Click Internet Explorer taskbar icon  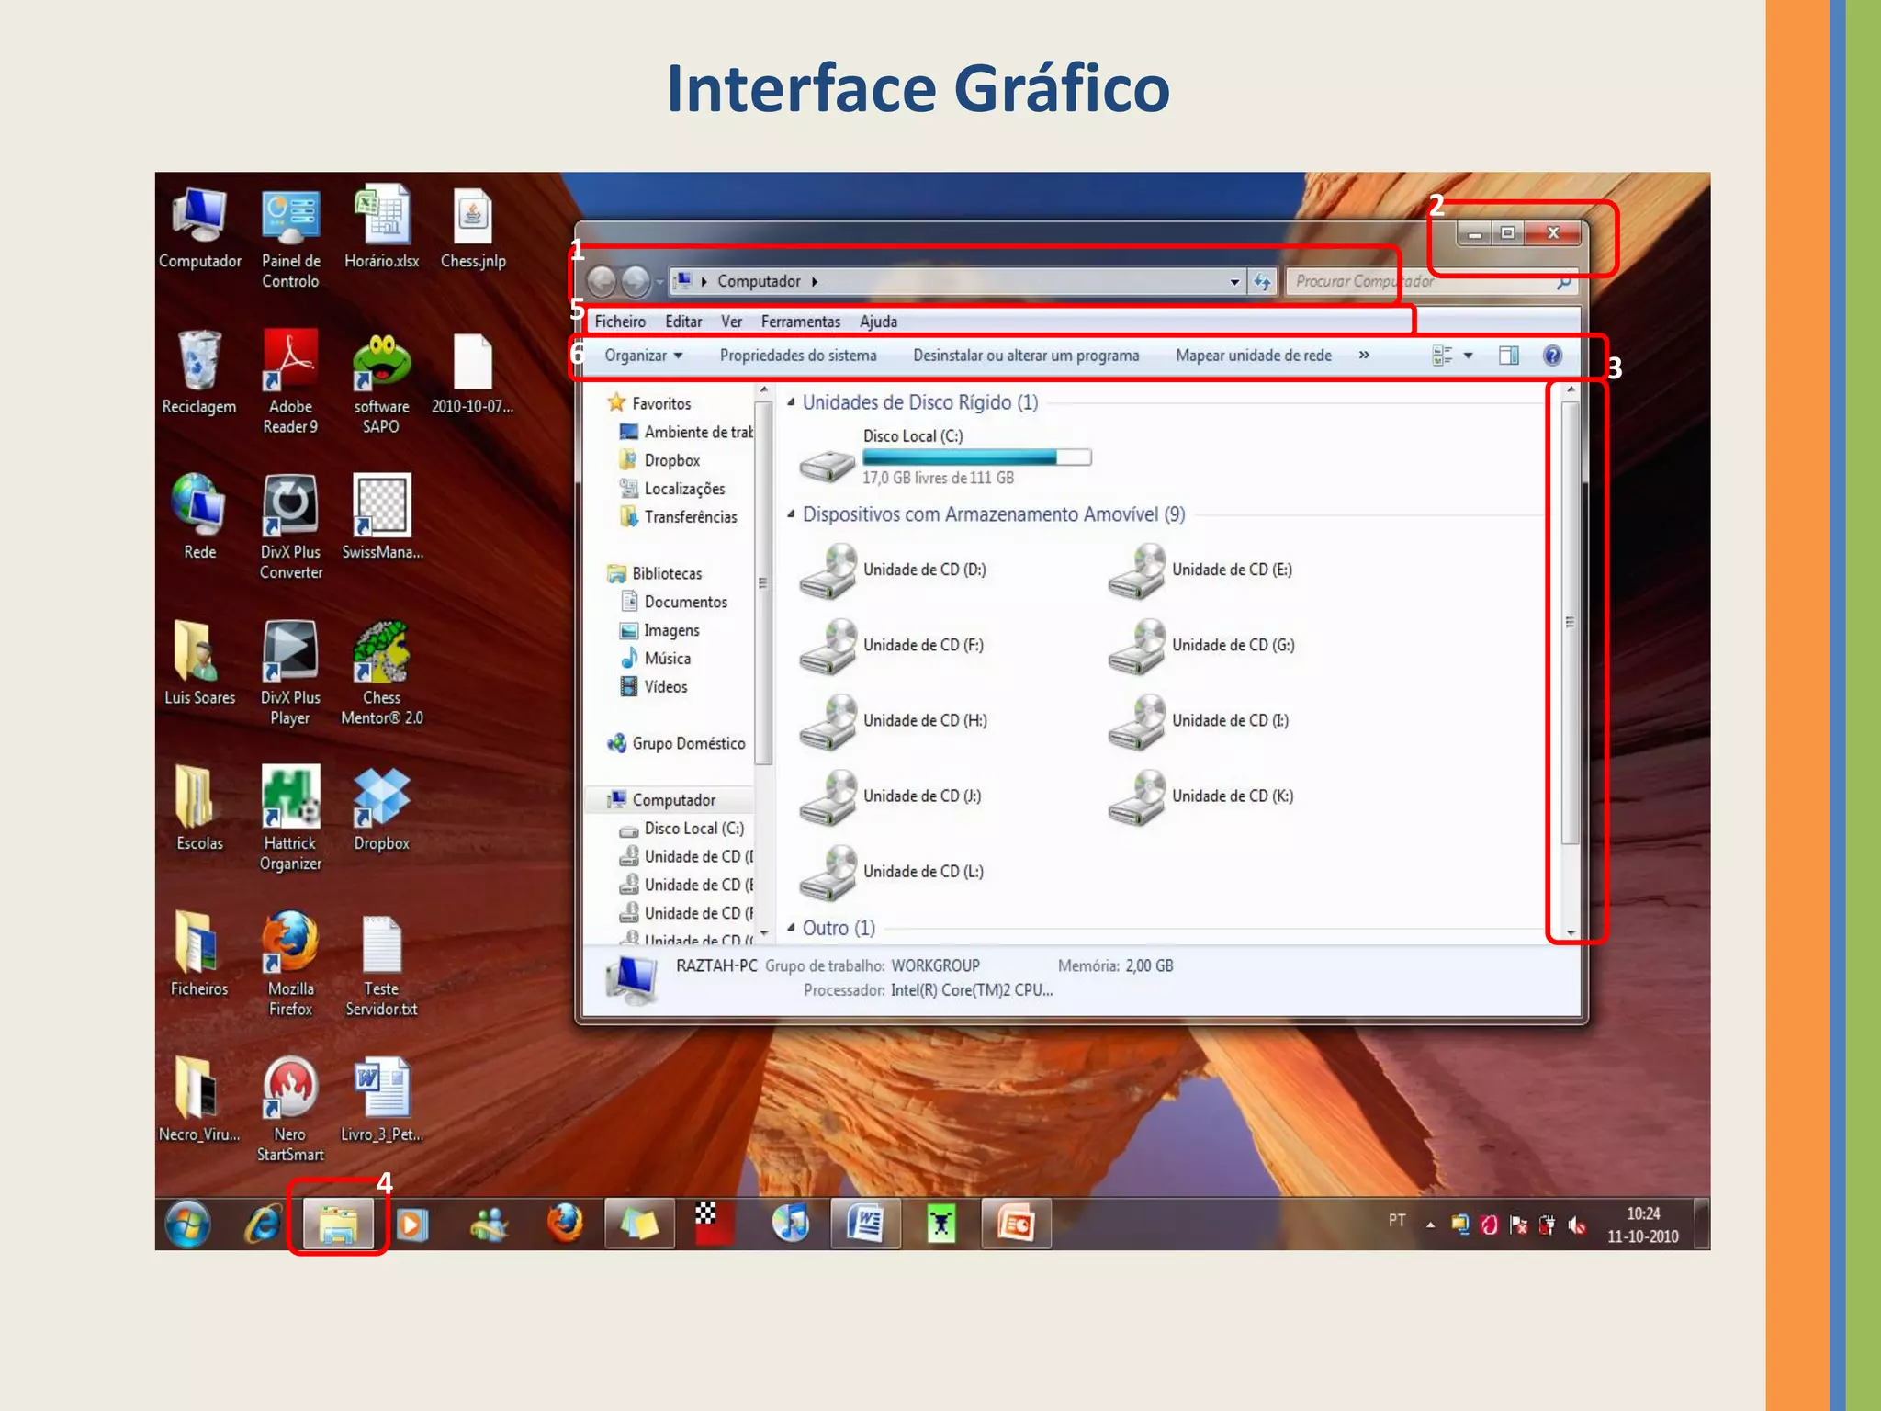point(263,1225)
